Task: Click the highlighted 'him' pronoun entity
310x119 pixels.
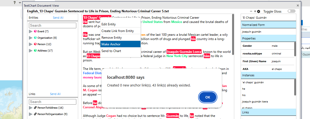Action: (x=207, y=56)
